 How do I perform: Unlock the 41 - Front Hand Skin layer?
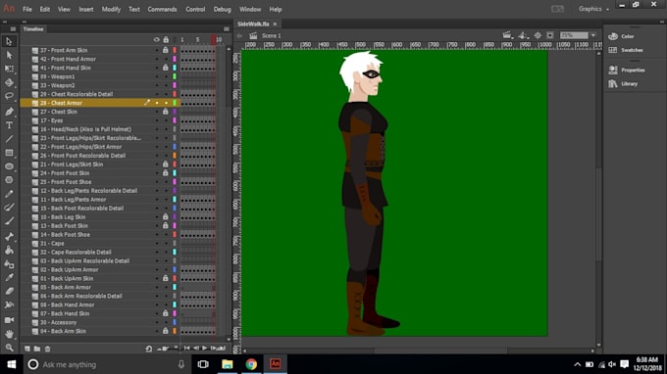click(166, 68)
